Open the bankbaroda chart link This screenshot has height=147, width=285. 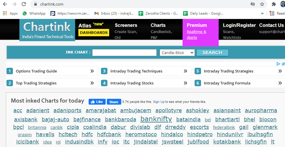coord(121,120)
